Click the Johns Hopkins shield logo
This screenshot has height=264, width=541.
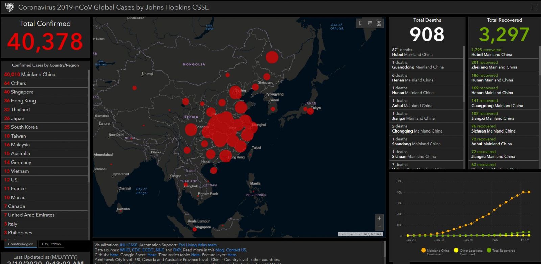[9, 7]
